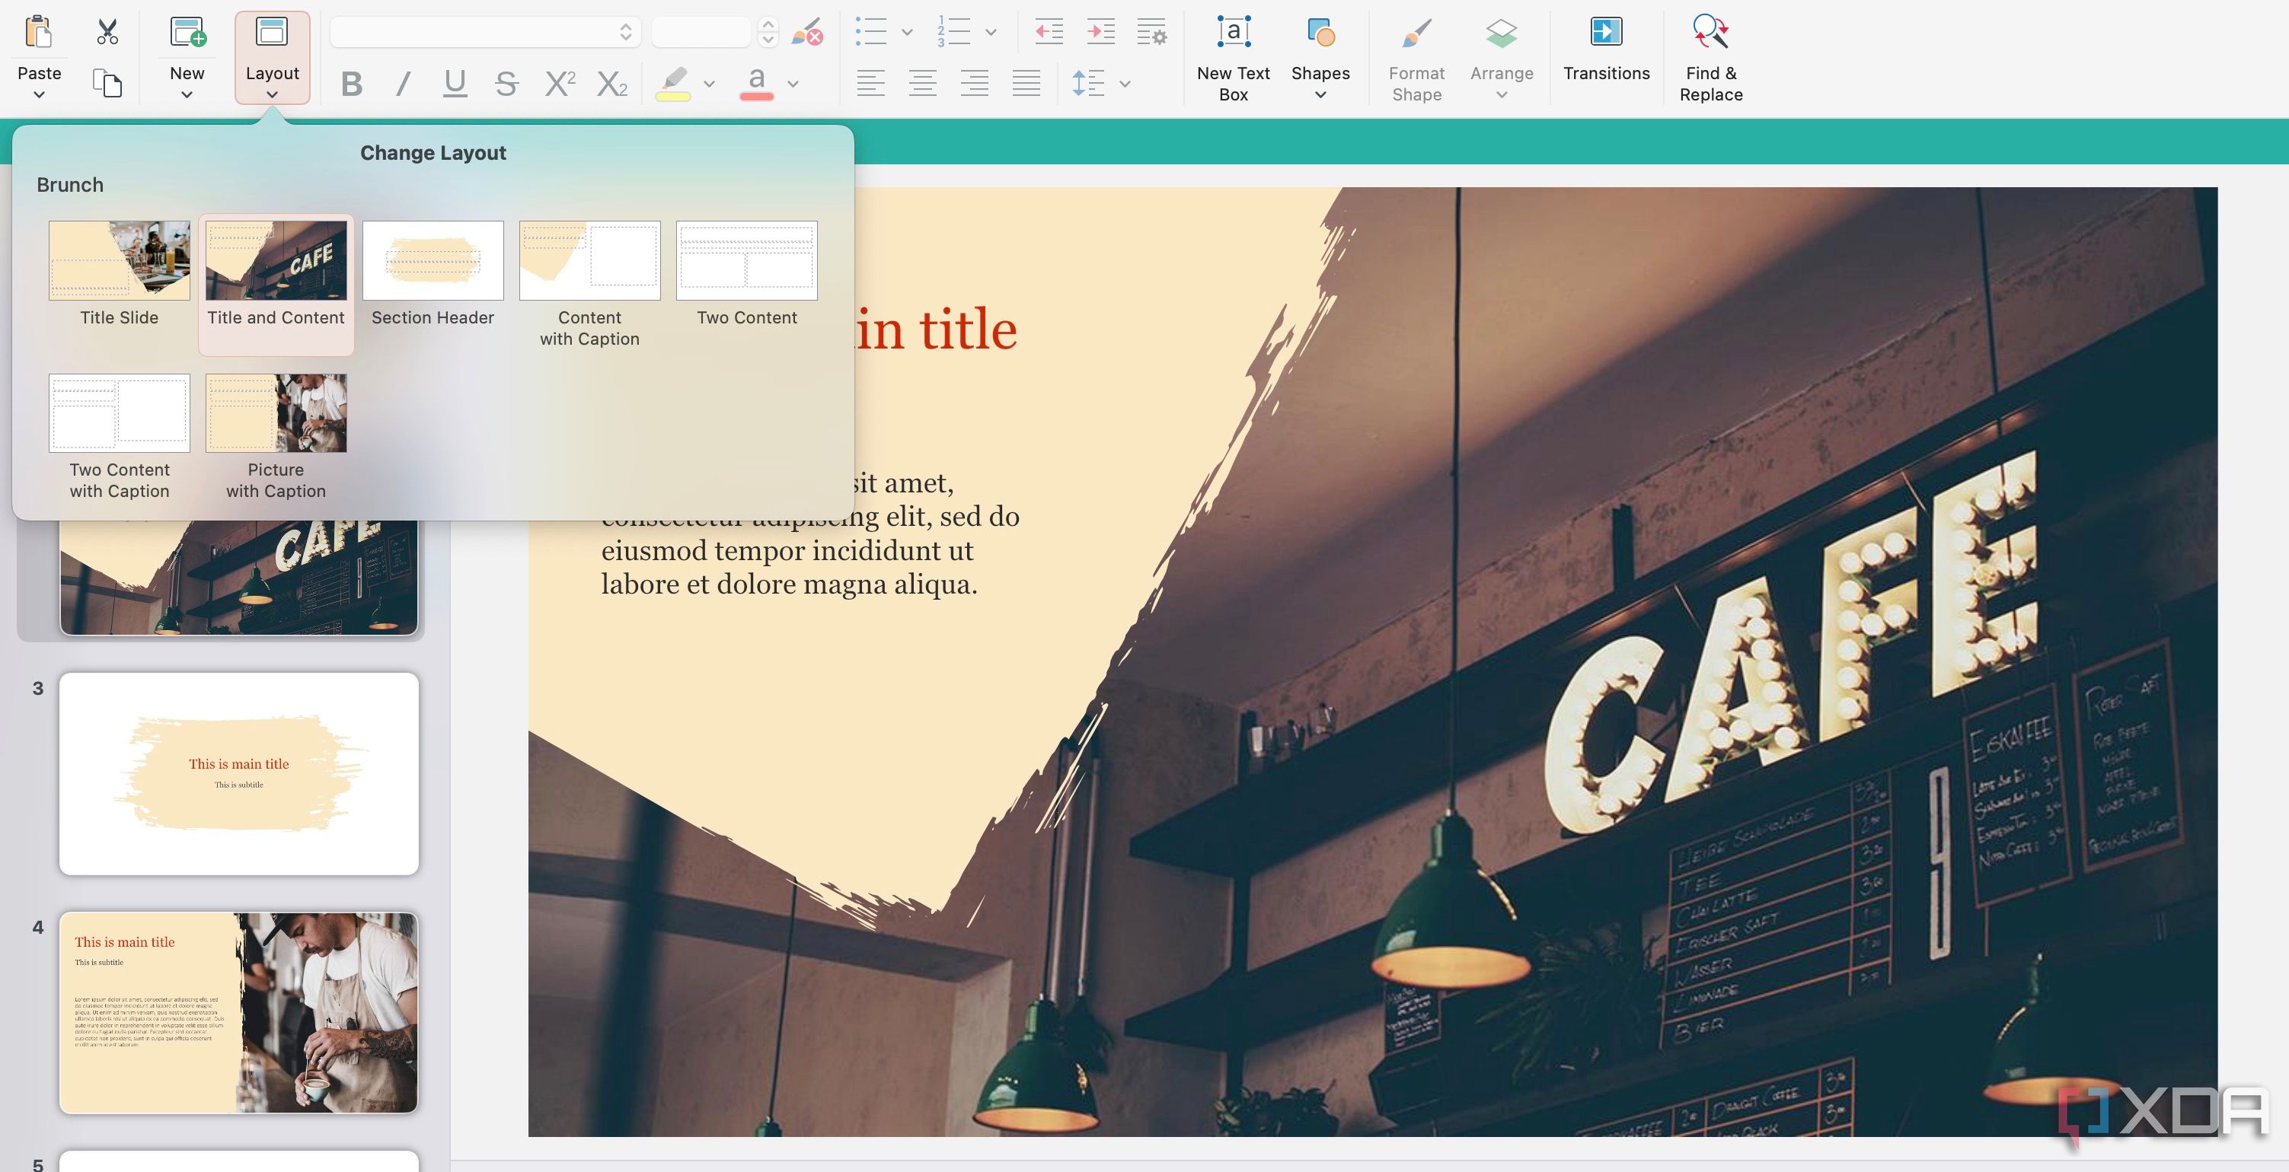Select the Two Content layout
Screen dimensions: 2289x1172
point(746,274)
